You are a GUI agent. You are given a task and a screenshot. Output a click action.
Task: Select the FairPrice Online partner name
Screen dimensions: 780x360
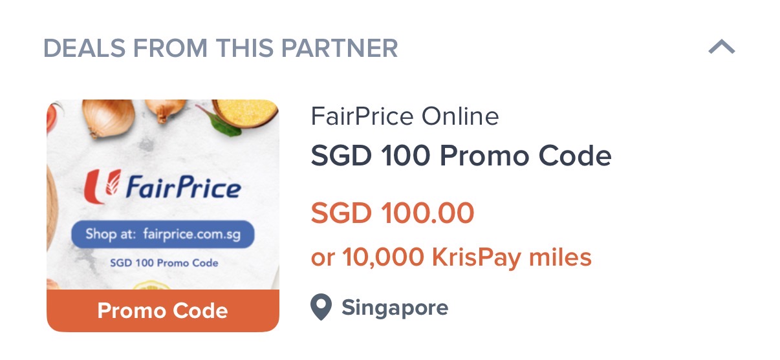(x=405, y=117)
